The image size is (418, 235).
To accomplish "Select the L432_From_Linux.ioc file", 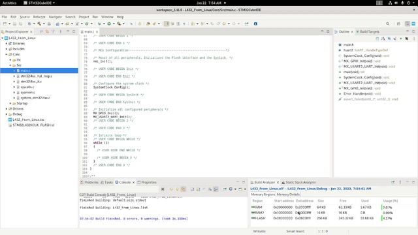I will (26, 119).
